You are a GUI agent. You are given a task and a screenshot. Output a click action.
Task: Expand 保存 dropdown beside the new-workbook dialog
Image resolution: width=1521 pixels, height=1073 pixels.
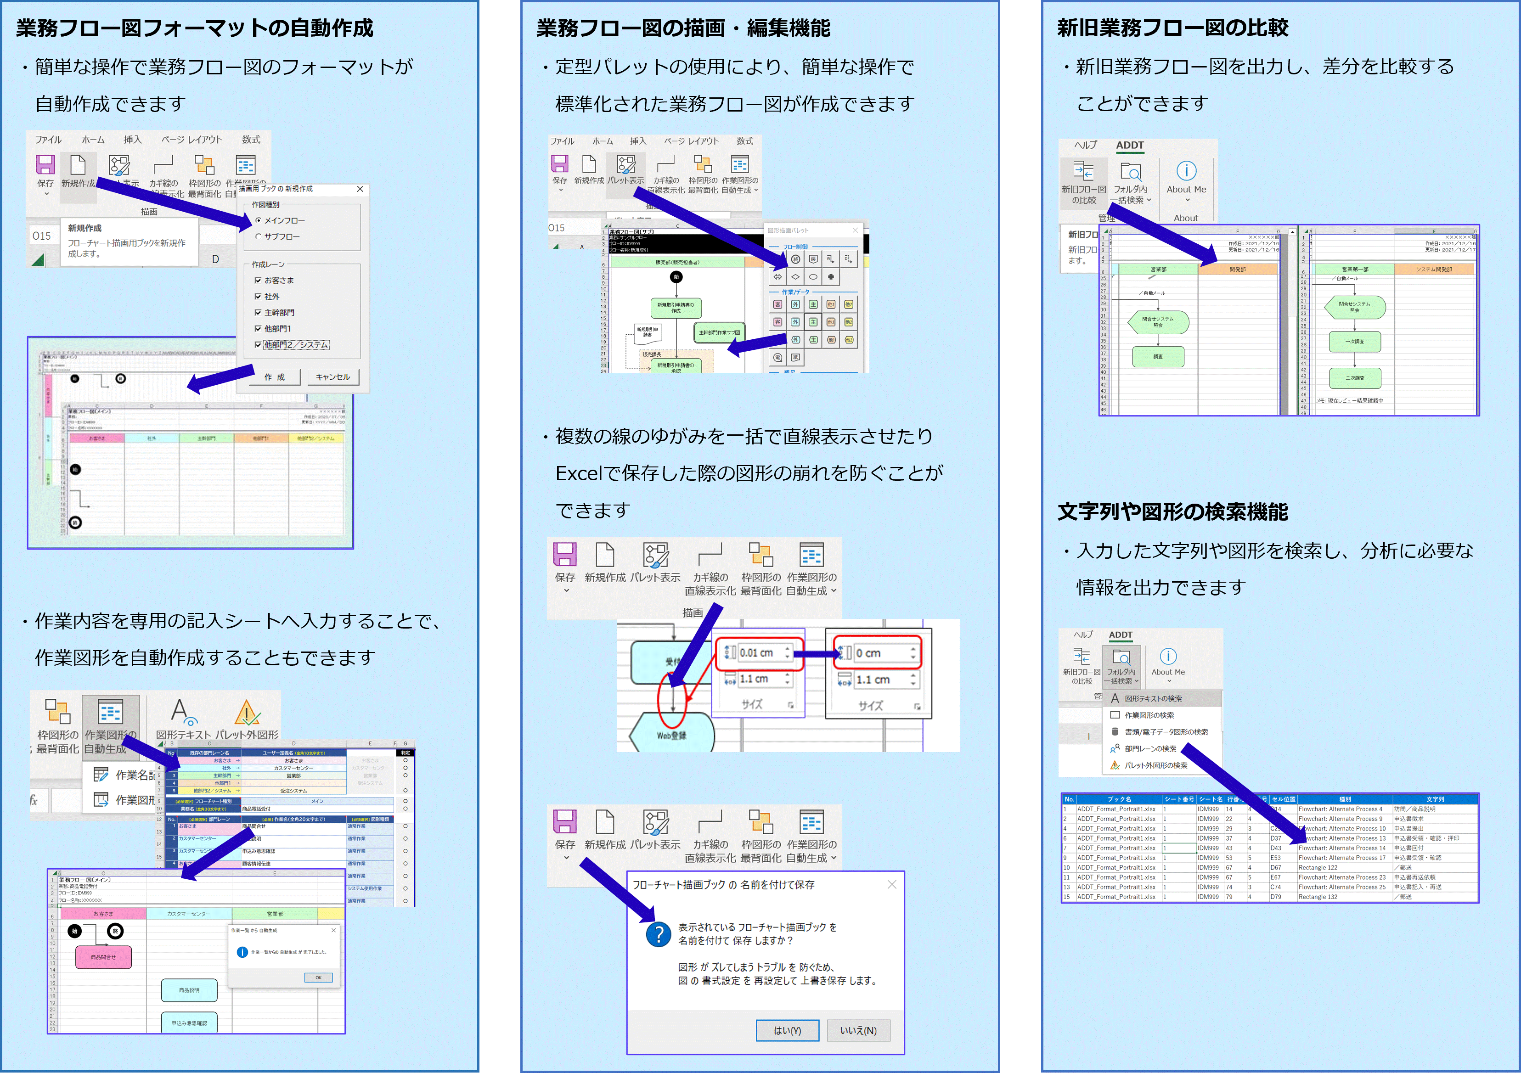[46, 194]
